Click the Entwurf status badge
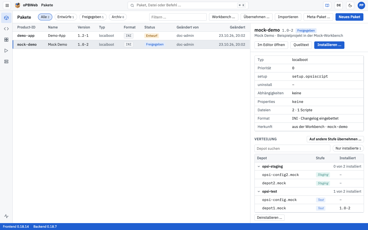 pos(152,36)
